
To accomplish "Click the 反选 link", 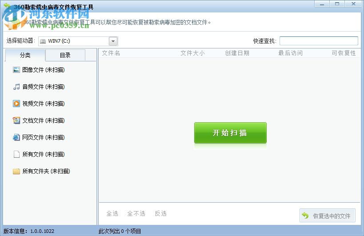I will 160,213.
